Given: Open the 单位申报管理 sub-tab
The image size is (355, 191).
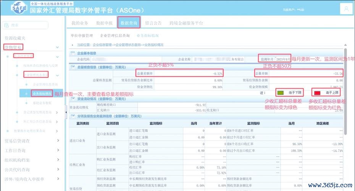Looking at the screenshot, I should tap(82, 36).
